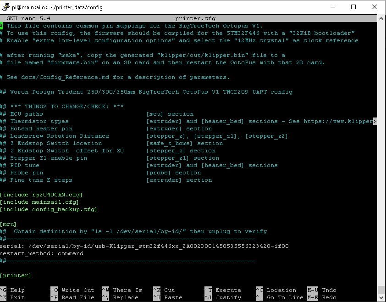Click the ^U Paste shortcut
This screenshot has height=302, width=386.
tap(168, 297)
